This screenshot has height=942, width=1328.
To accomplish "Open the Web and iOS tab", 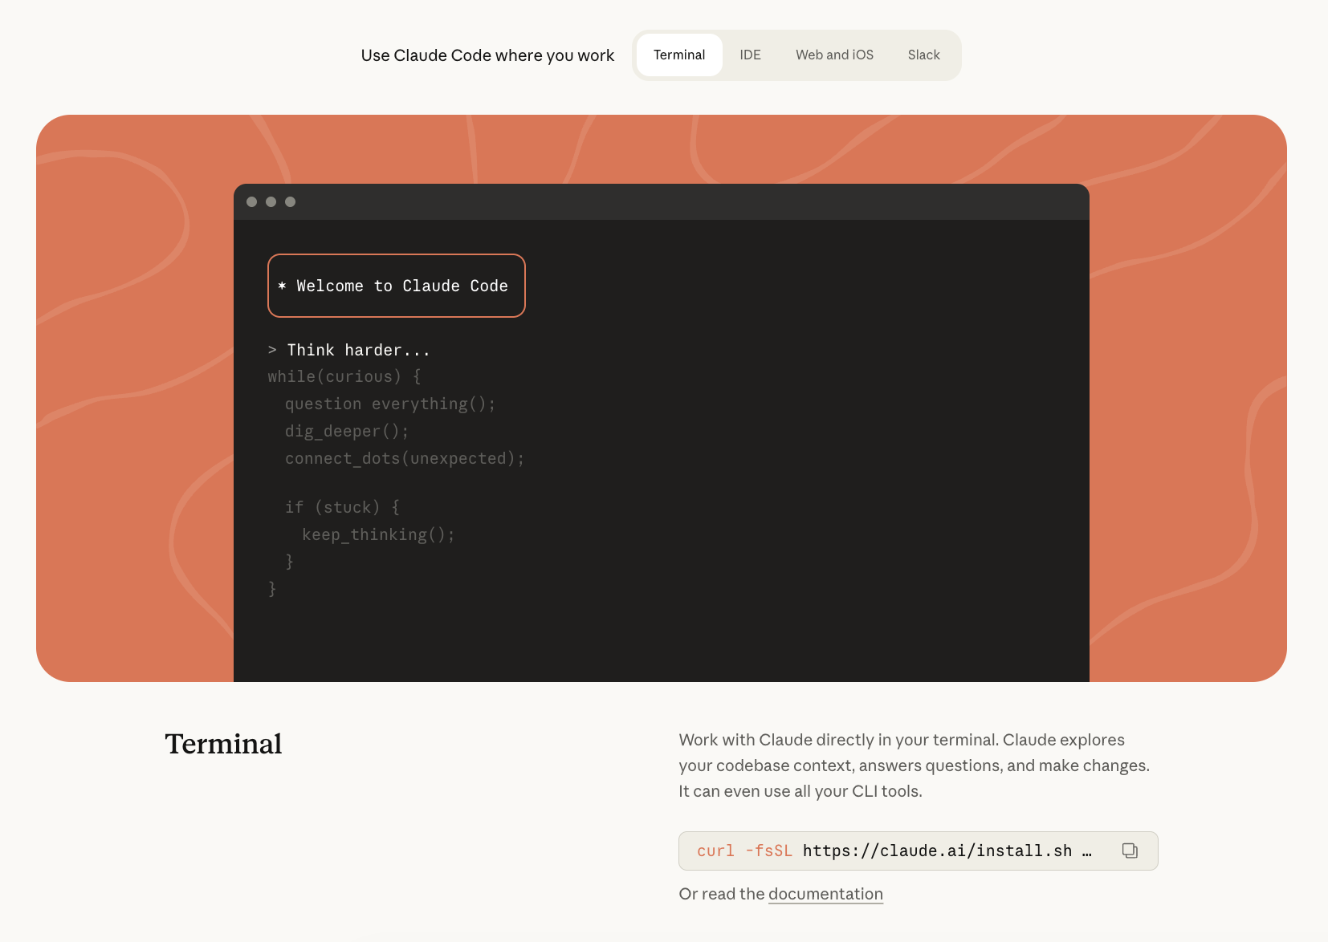I will tap(834, 55).
